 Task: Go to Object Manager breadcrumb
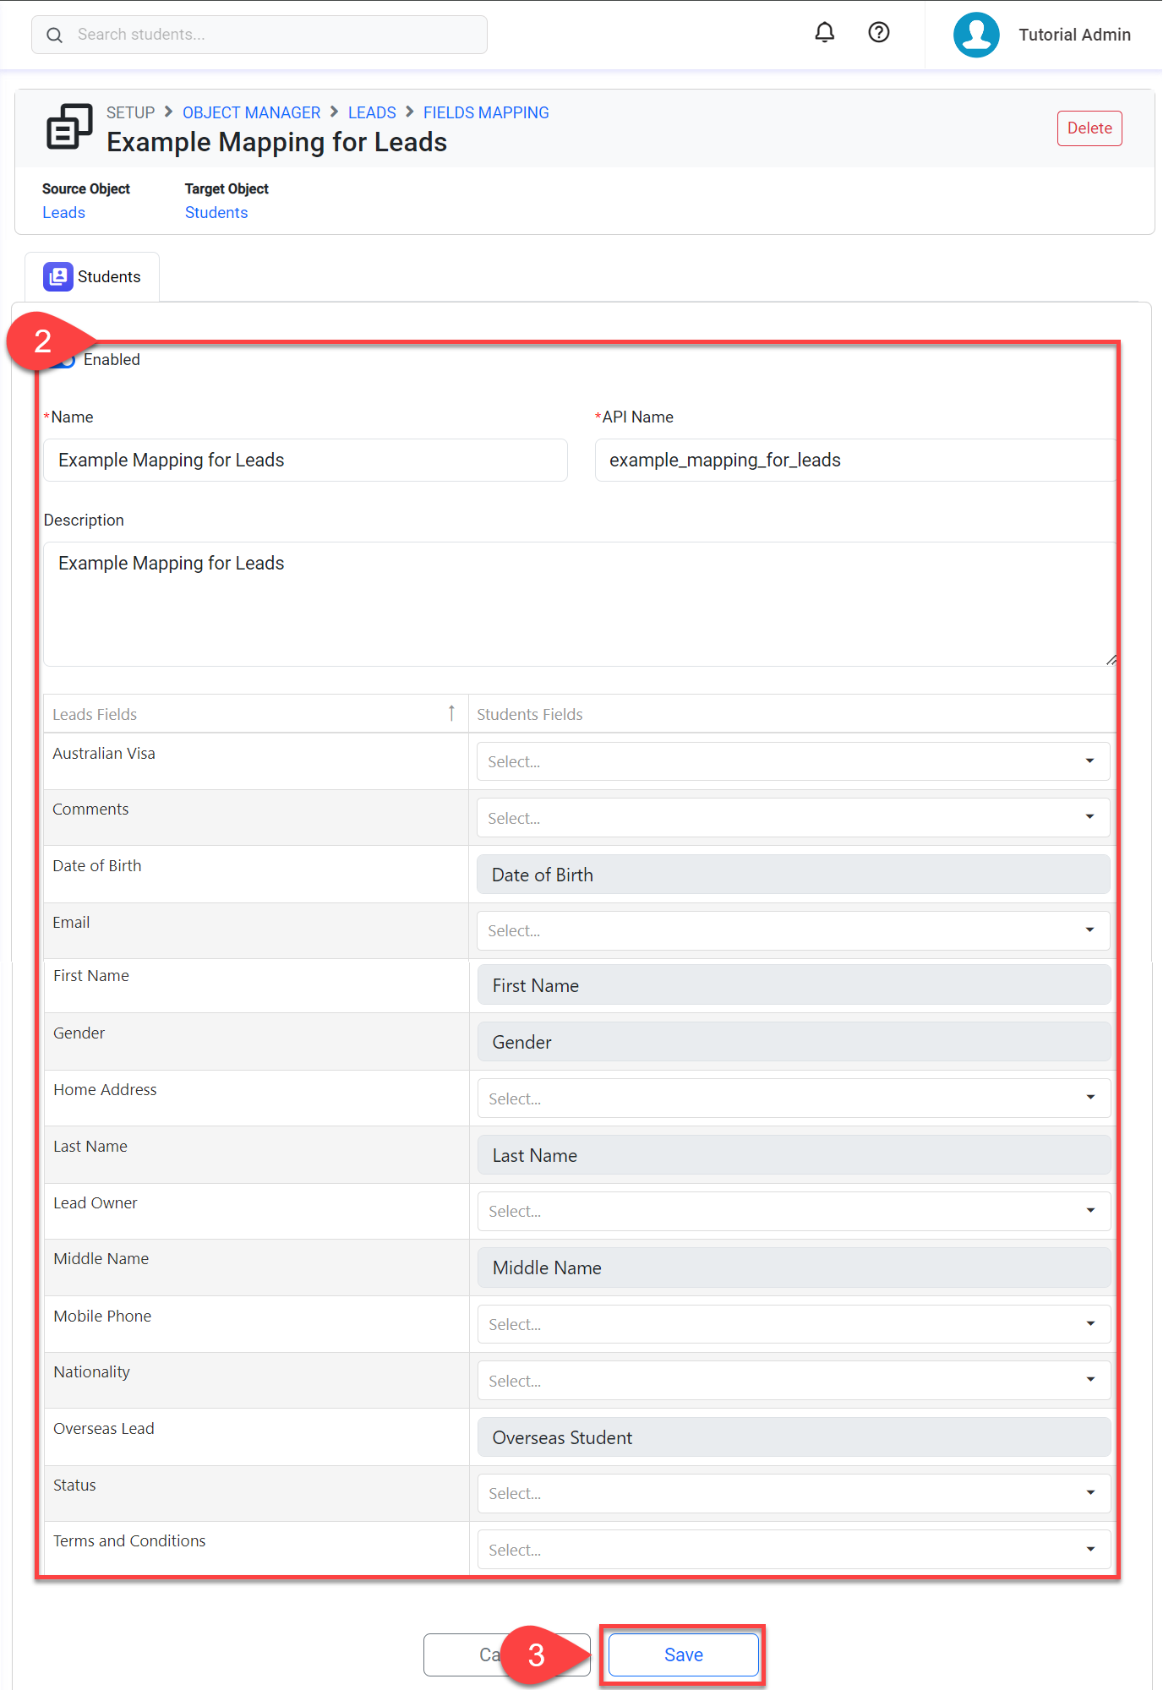coord(251,112)
